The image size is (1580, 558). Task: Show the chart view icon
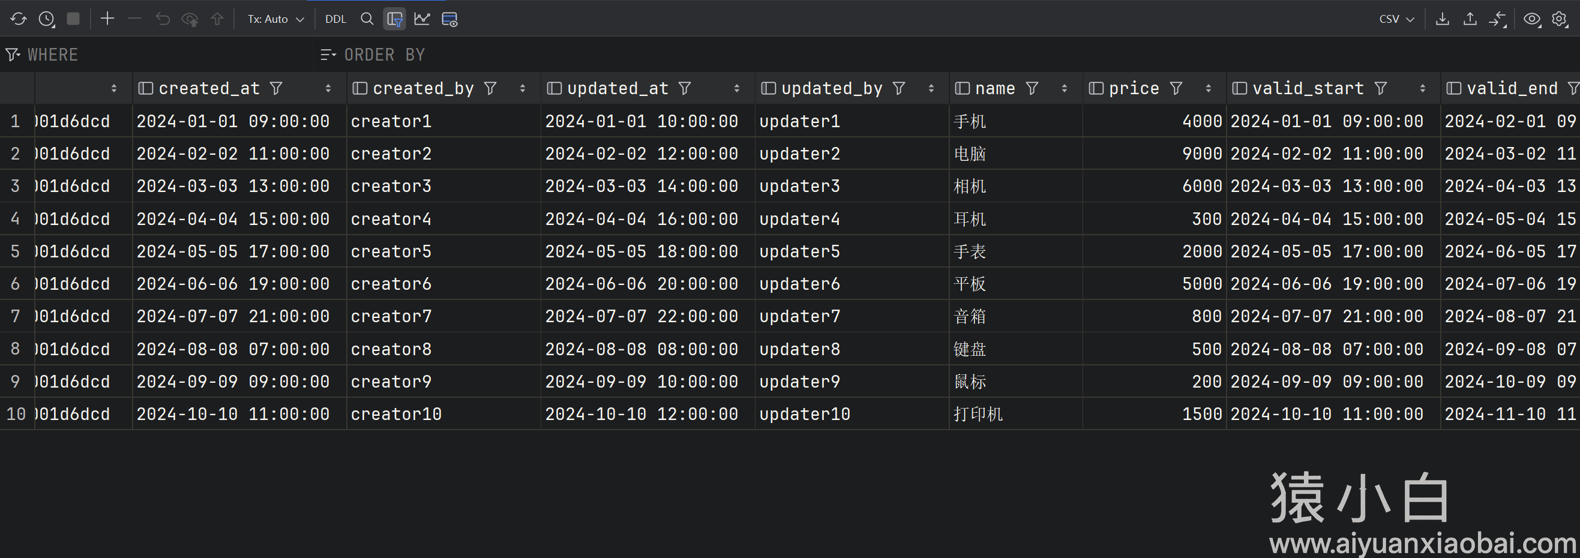tap(422, 19)
